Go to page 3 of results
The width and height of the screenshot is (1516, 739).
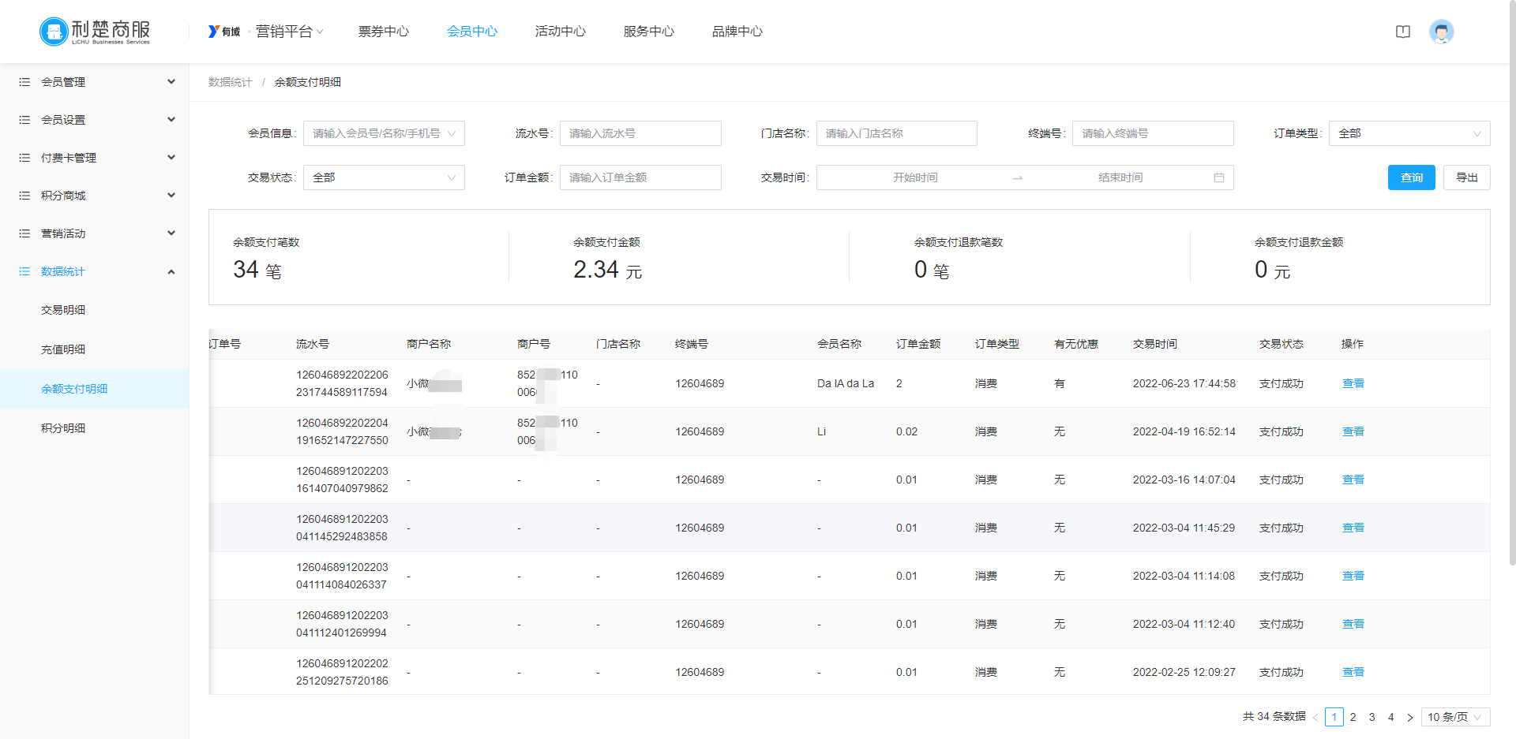click(x=1372, y=717)
